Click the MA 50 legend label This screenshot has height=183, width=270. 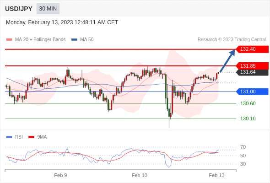87,40
